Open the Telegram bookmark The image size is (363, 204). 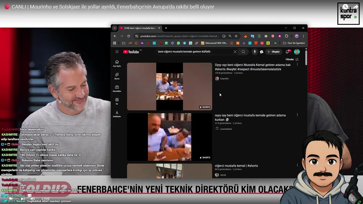tap(184, 43)
